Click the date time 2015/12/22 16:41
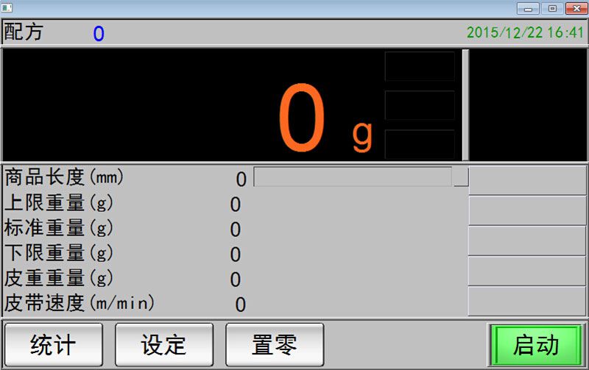This screenshot has height=370, width=589. coord(525,32)
